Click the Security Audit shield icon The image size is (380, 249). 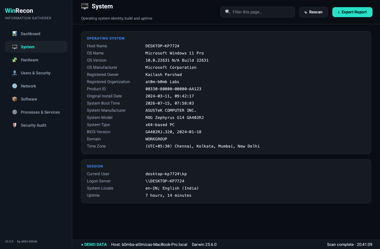tap(15, 125)
